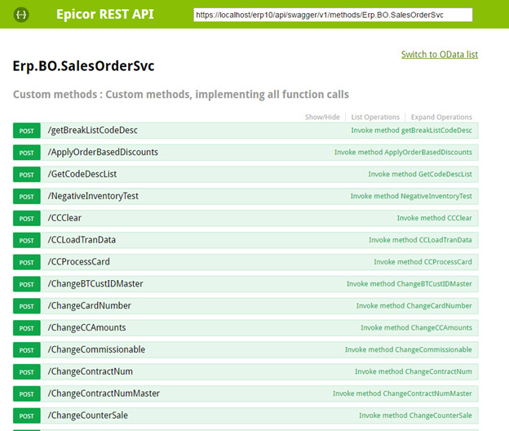
Task: Click Invoke method ChangeCardNumber description
Action: [x=414, y=305]
